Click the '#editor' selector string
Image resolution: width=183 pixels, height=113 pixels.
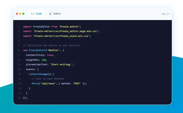[53, 50]
